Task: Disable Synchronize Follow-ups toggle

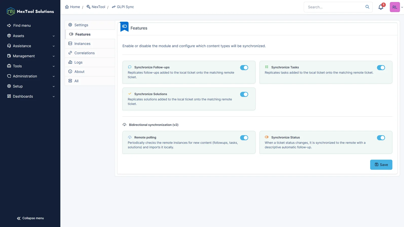Action: pos(244,68)
